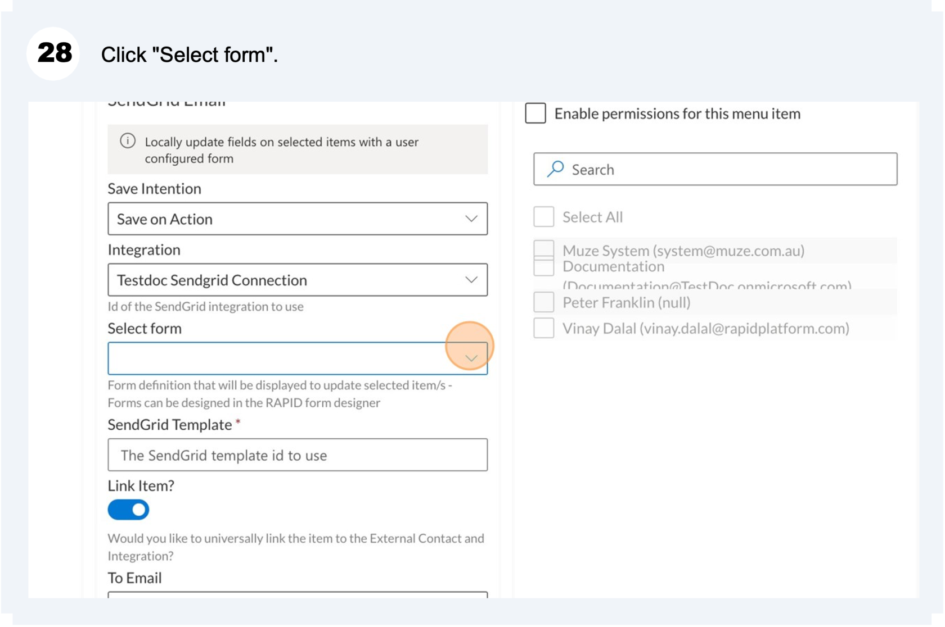Click the SendGrid Template label
The image size is (945, 627).
tap(170, 425)
